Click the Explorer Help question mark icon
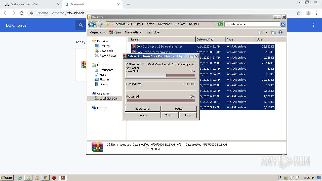 [x=280, y=32]
